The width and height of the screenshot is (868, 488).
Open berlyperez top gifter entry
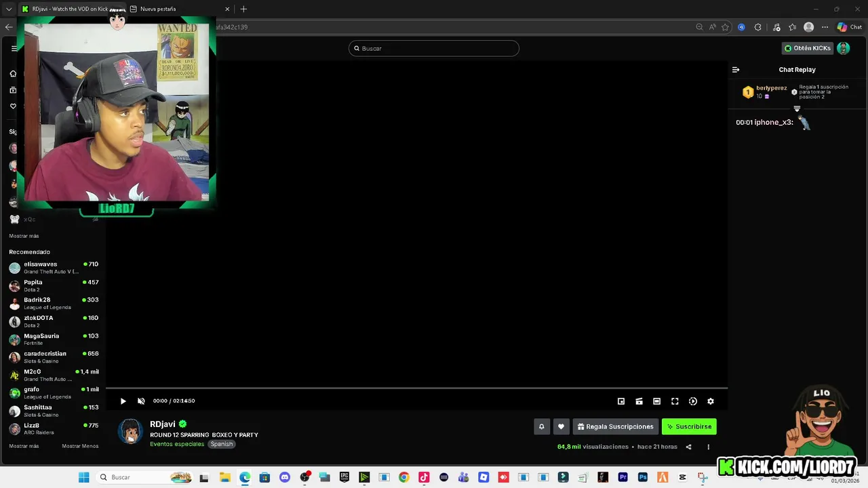pyautogui.click(x=765, y=91)
